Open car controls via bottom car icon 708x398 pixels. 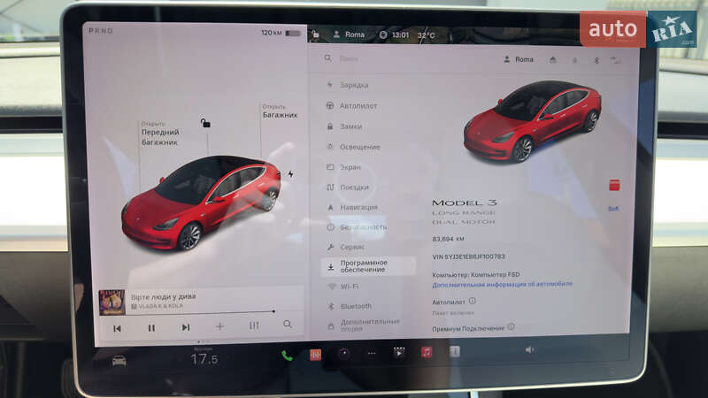click(x=119, y=361)
